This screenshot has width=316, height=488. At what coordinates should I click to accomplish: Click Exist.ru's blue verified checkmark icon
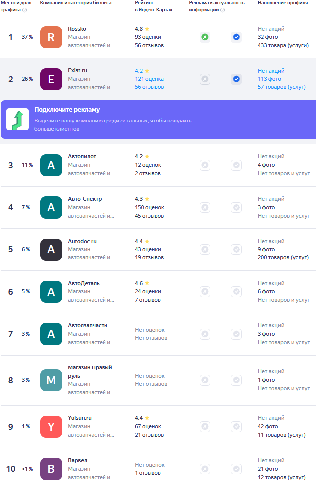236,79
